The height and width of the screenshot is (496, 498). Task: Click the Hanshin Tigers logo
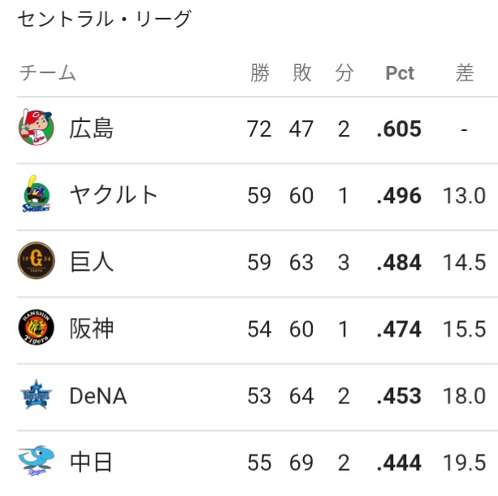37,327
